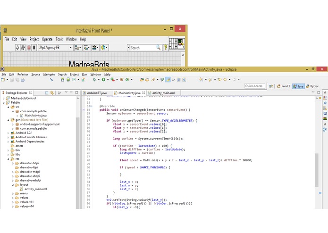Open Package Explorer view menu triangle
The image size is (328, 233).
tap(67, 92)
